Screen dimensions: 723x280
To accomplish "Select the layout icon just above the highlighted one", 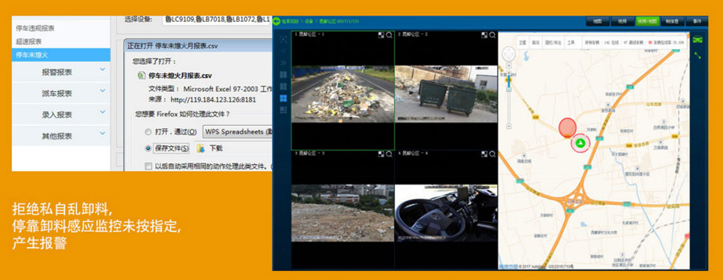I will point(283,86).
